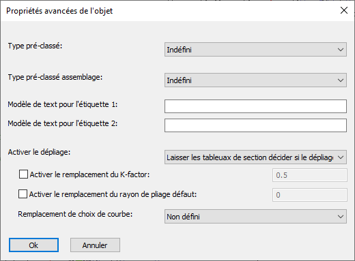355x261 pixels.
Task: Open the Type pré-classé dropdown
Action: pos(255,50)
